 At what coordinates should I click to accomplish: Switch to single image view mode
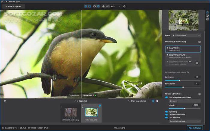point(94,6)
